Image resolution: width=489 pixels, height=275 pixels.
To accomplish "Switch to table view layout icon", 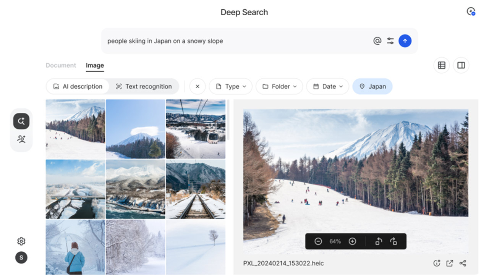I will 442,65.
